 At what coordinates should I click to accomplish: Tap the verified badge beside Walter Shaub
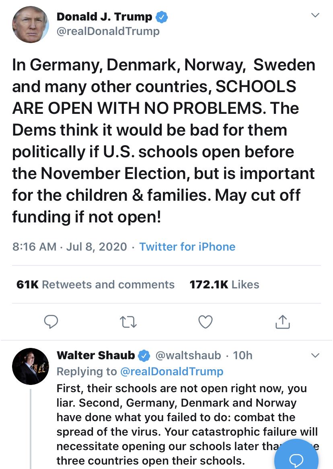144,356
